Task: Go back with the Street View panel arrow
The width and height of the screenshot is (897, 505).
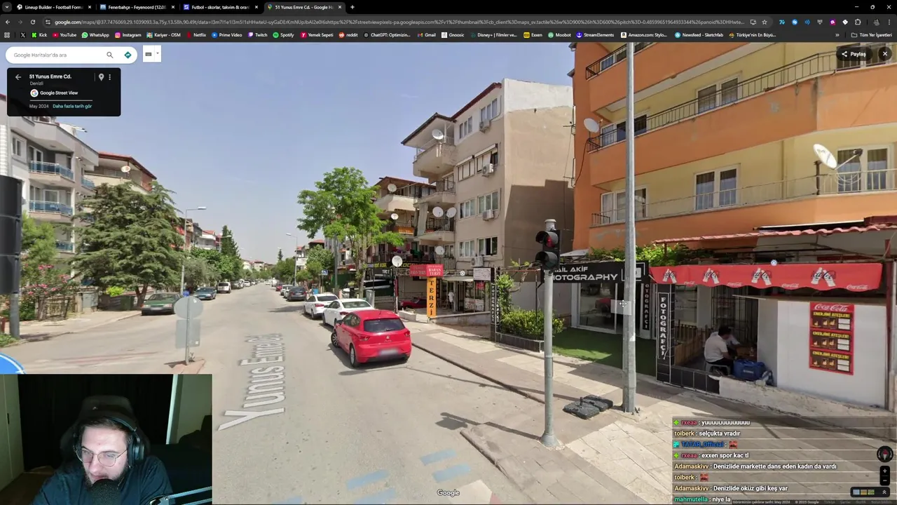Action: click(18, 77)
